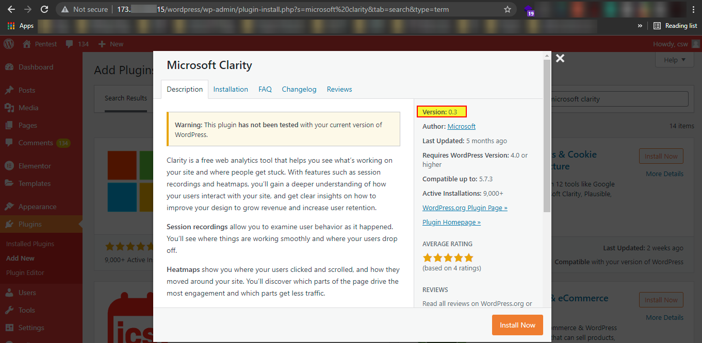Open the Apps grid shortcut
Image resolution: width=702 pixels, height=343 pixels.
pyautogui.click(x=21, y=26)
